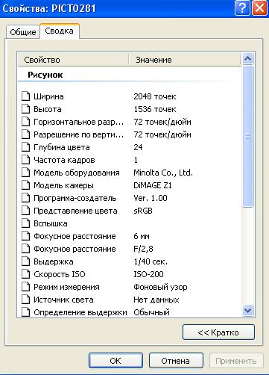
Task: Click the focal length value 6 мм
Action: pos(142,236)
